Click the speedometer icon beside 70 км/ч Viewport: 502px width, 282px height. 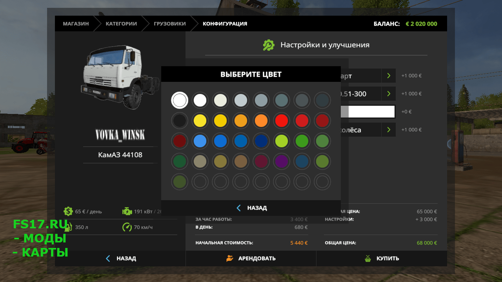[127, 227]
